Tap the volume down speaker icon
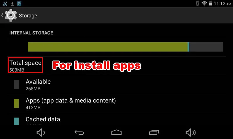The height and width of the screenshot is (139, 233). [x=41, y=132]
